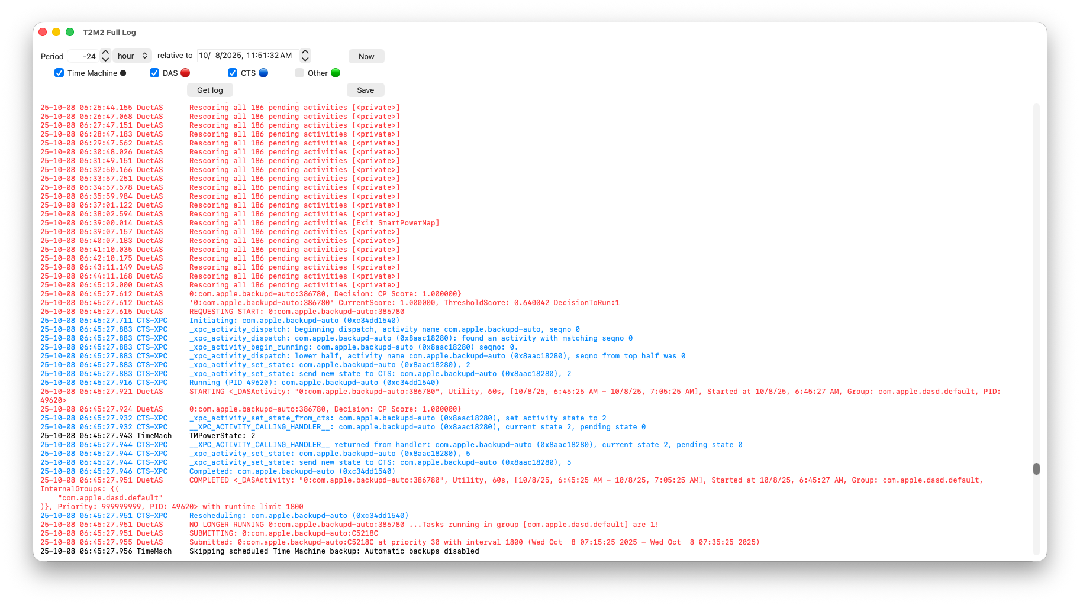The image size is (1080, 605).
Task: Click the green zoom window button
Action: click(70, 32)
